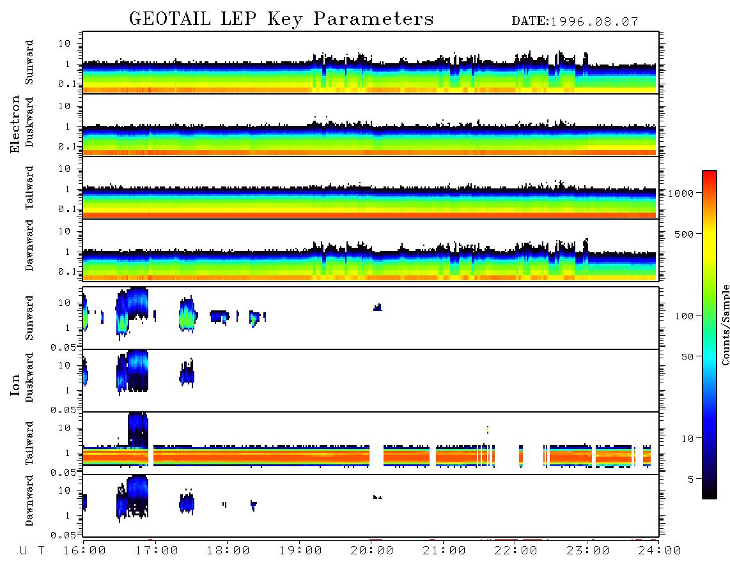Select the '20:00' time tick label
730x562 pixels.
pos(372,551)
